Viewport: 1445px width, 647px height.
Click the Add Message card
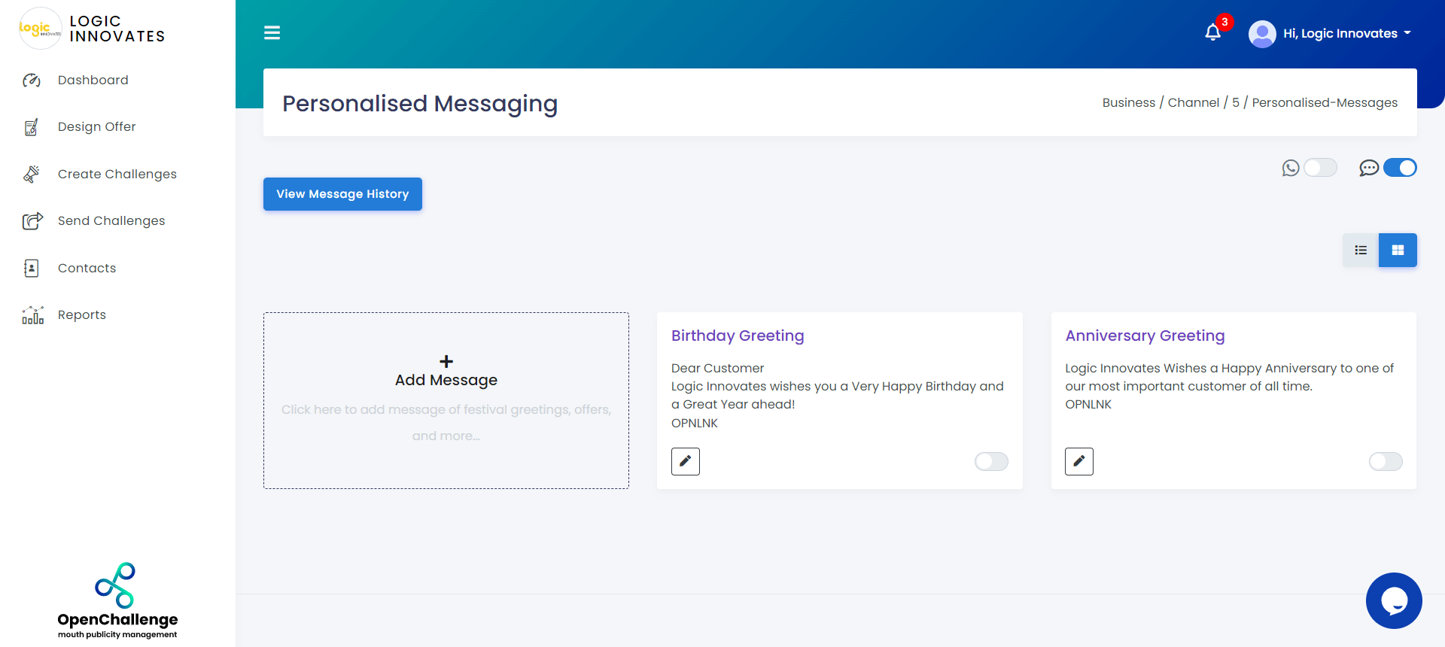coord(446,400)
